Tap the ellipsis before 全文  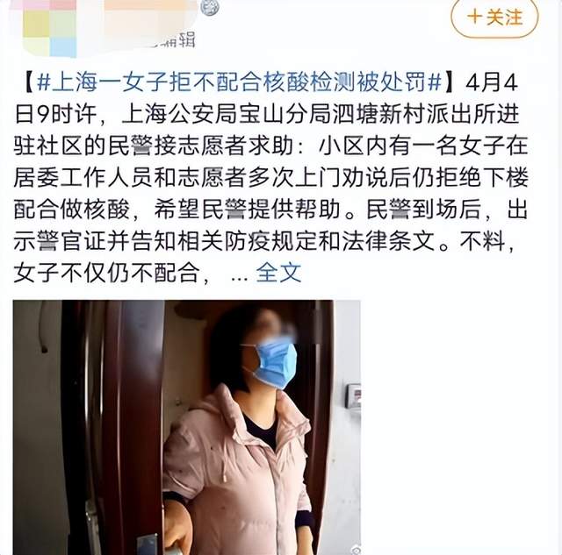pos(240,276)
